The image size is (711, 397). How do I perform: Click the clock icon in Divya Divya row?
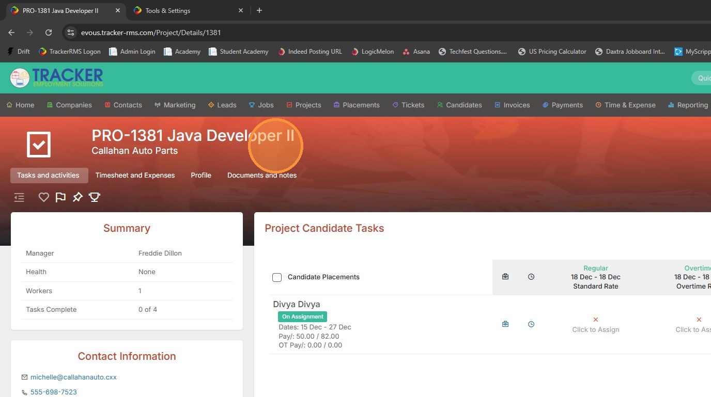point(531,324)
